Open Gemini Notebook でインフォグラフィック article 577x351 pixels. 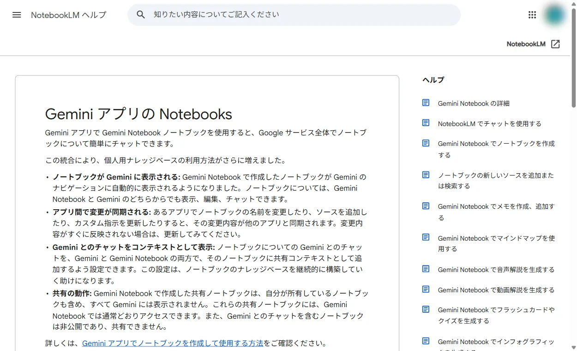click(496, 344)
